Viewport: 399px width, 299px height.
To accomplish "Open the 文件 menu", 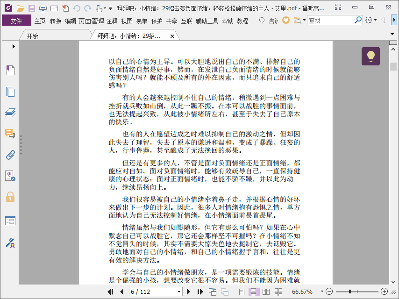I will (16, 21).
